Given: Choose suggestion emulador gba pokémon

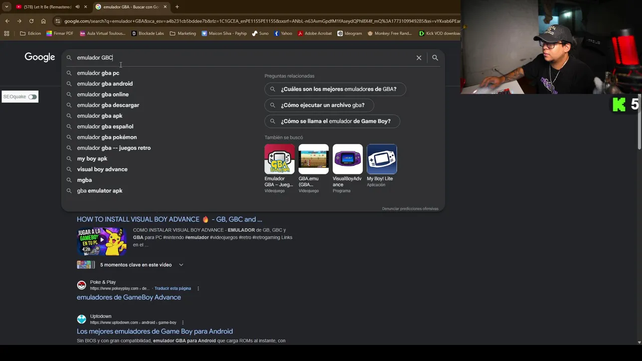Looking at the screenshot, I should click(x=107, y=137).
